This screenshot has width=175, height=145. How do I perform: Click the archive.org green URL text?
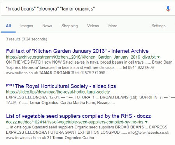[x=81, y=57]
